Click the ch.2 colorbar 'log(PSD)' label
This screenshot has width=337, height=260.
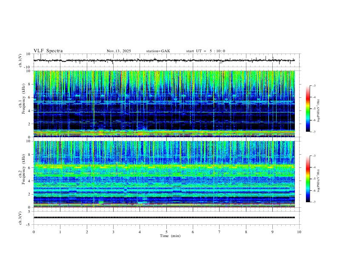(319, 181)
